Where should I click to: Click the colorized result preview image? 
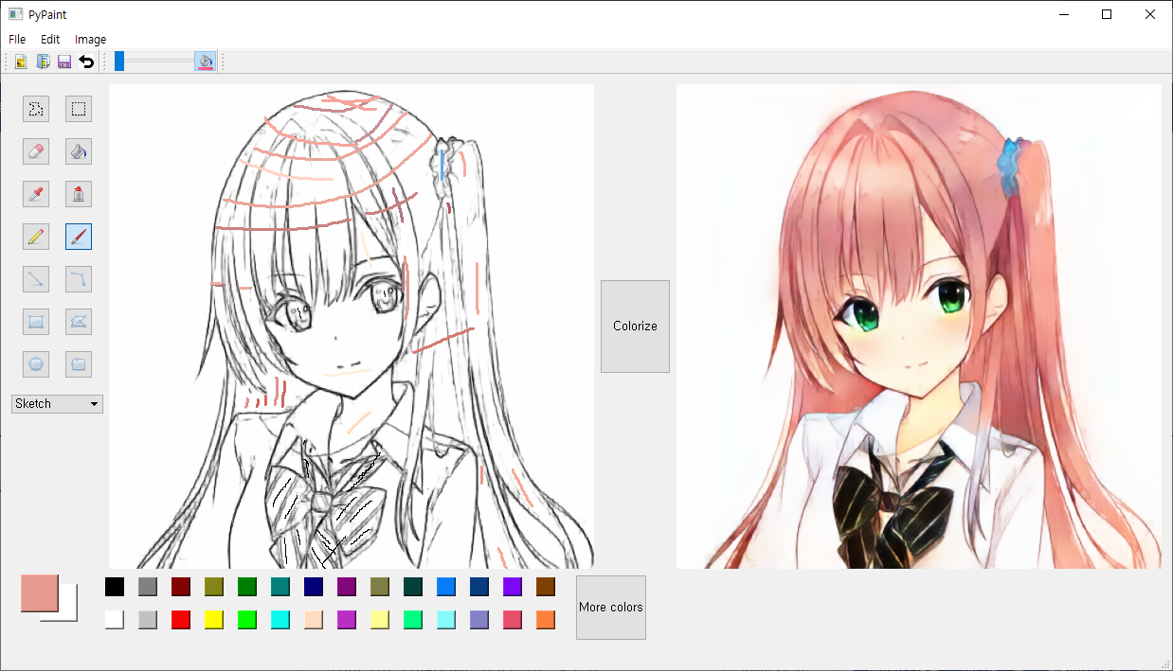click(x=919, y=327)
